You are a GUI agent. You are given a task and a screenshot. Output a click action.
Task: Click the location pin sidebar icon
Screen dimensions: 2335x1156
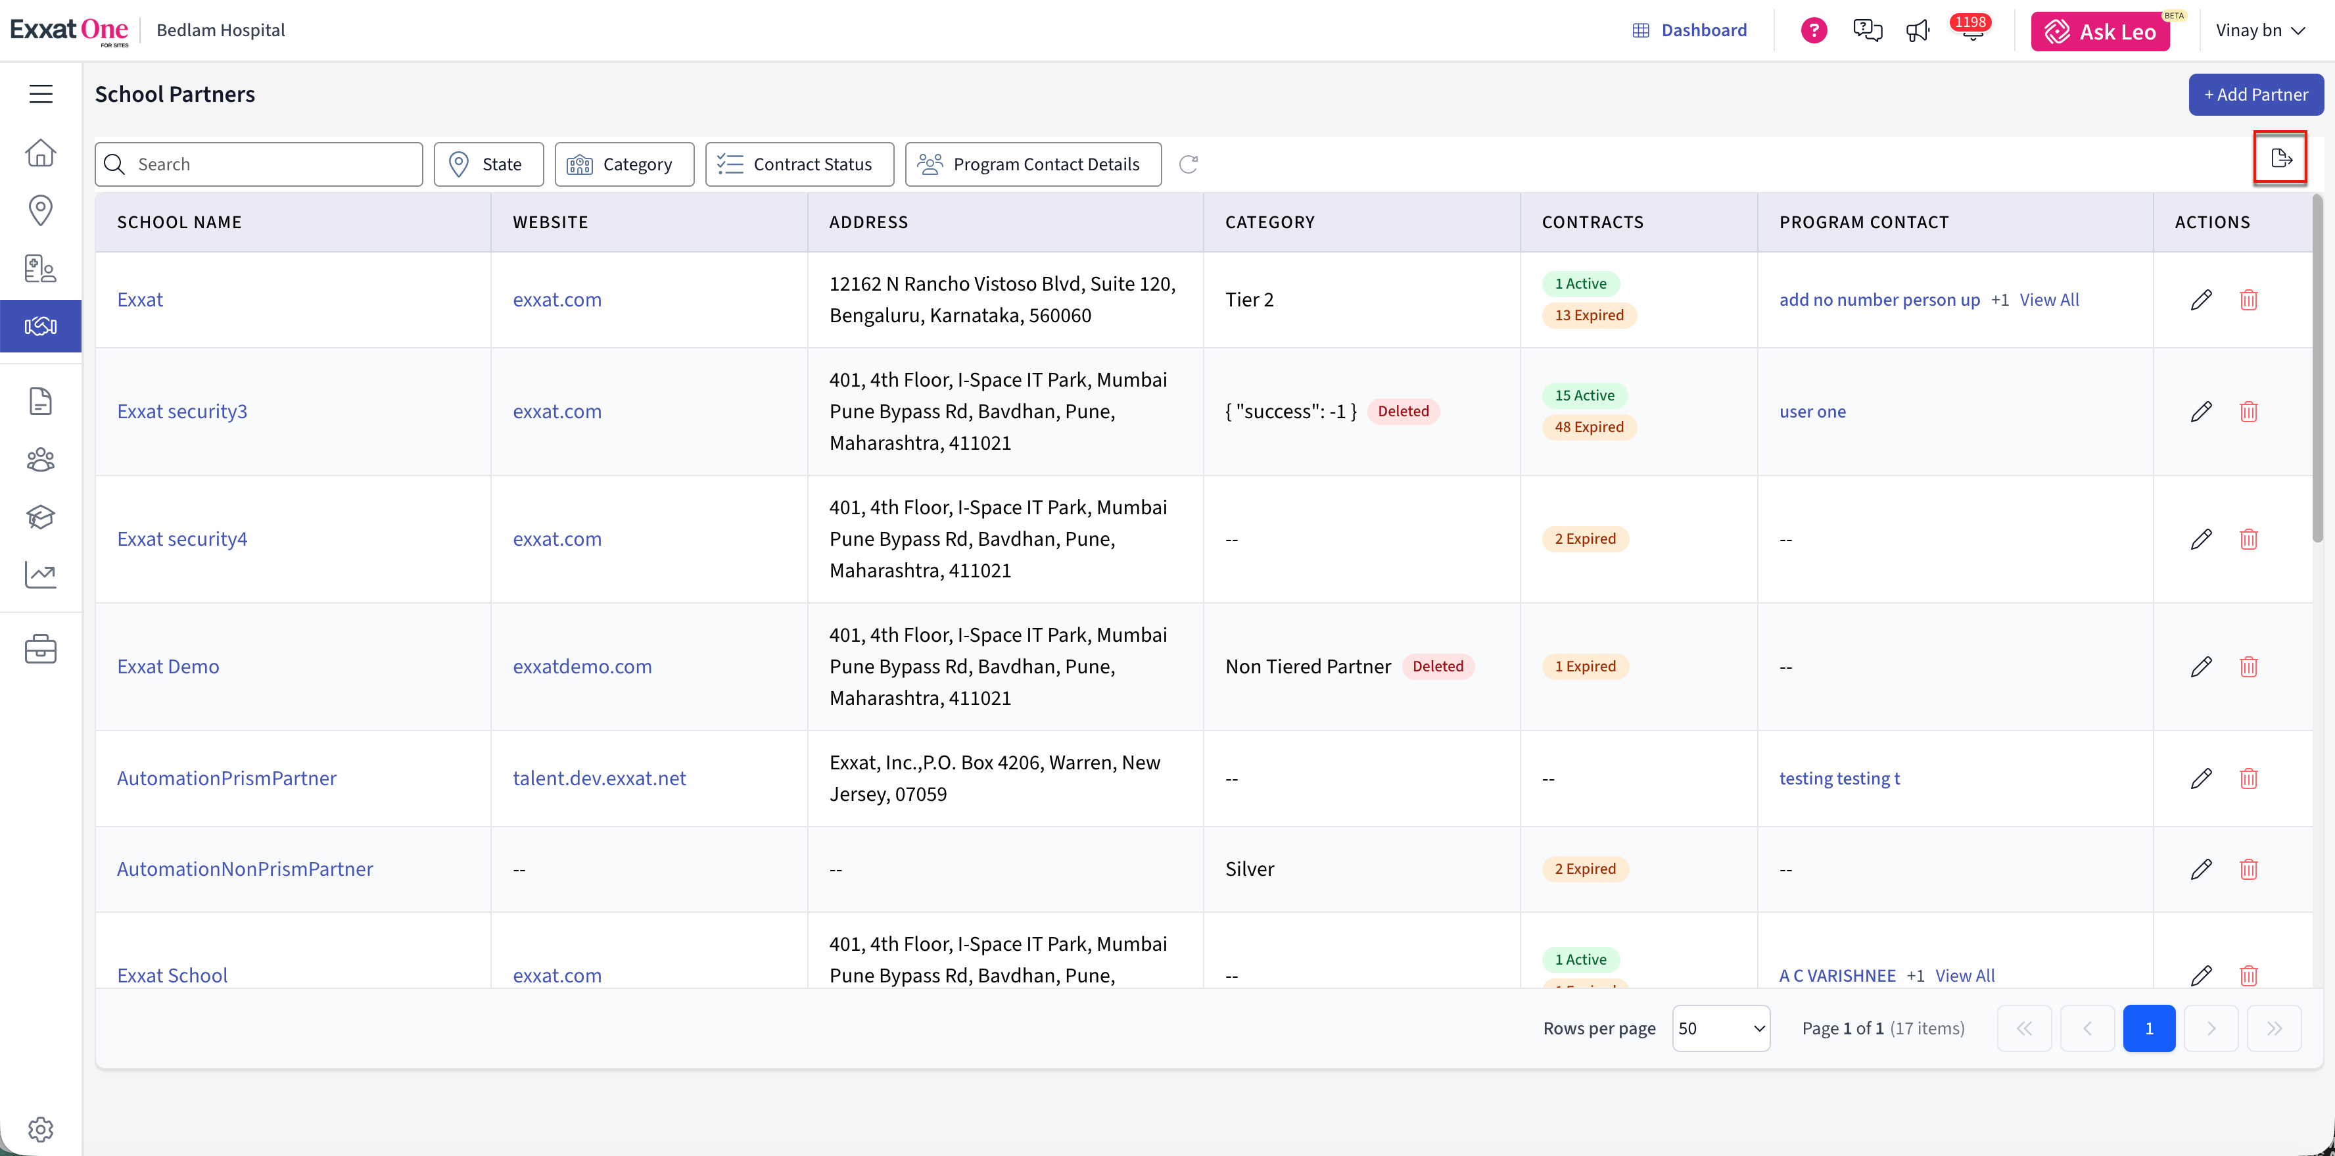(x=41, y=210)
